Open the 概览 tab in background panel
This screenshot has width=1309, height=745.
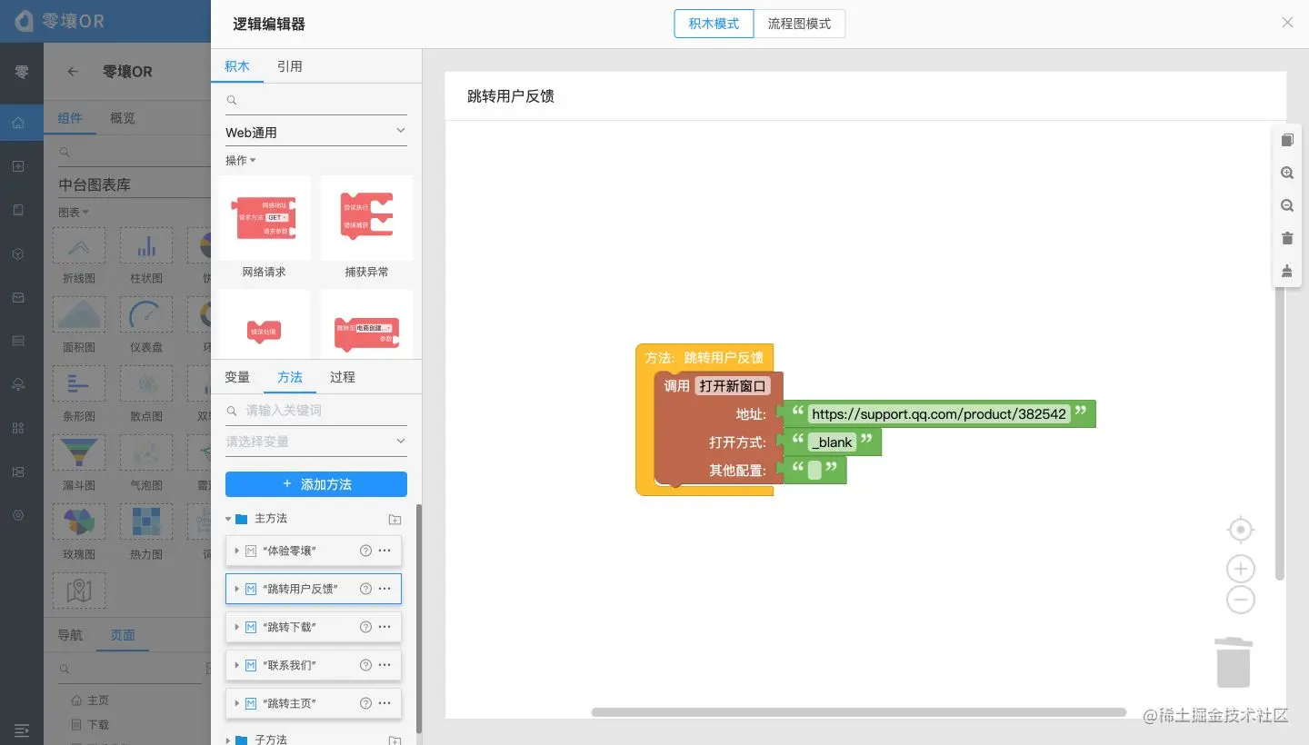pos(123,118)
